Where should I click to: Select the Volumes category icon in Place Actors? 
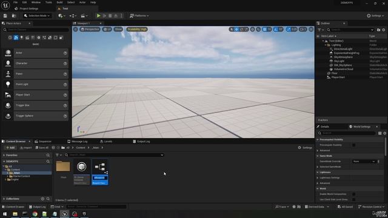pyautogui.click(x=55, y=38)
